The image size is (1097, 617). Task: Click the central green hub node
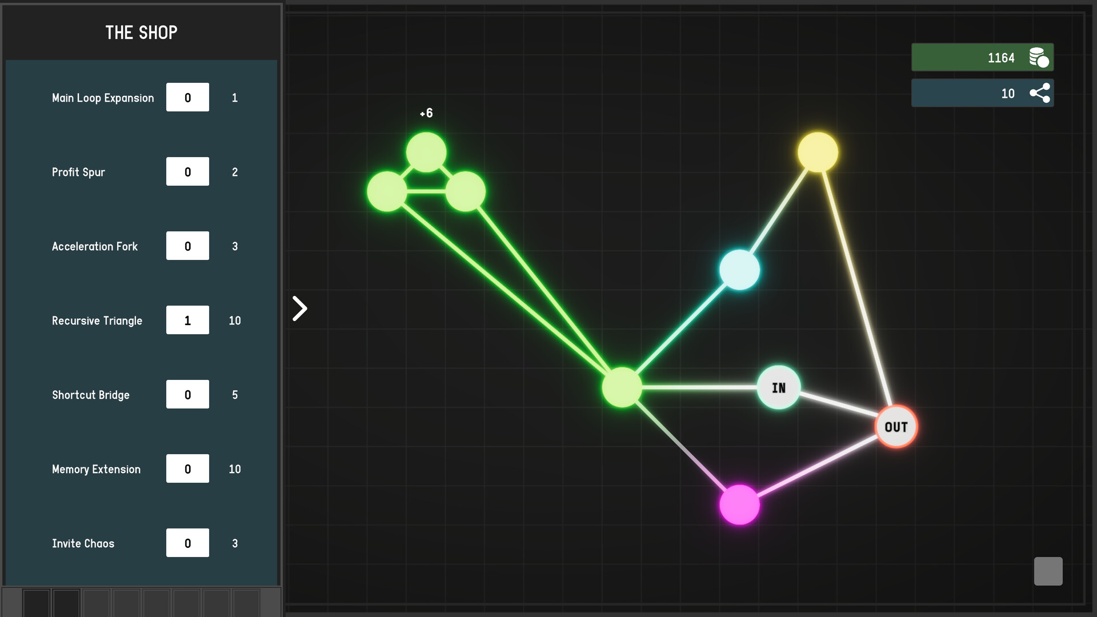click(621, 389)
